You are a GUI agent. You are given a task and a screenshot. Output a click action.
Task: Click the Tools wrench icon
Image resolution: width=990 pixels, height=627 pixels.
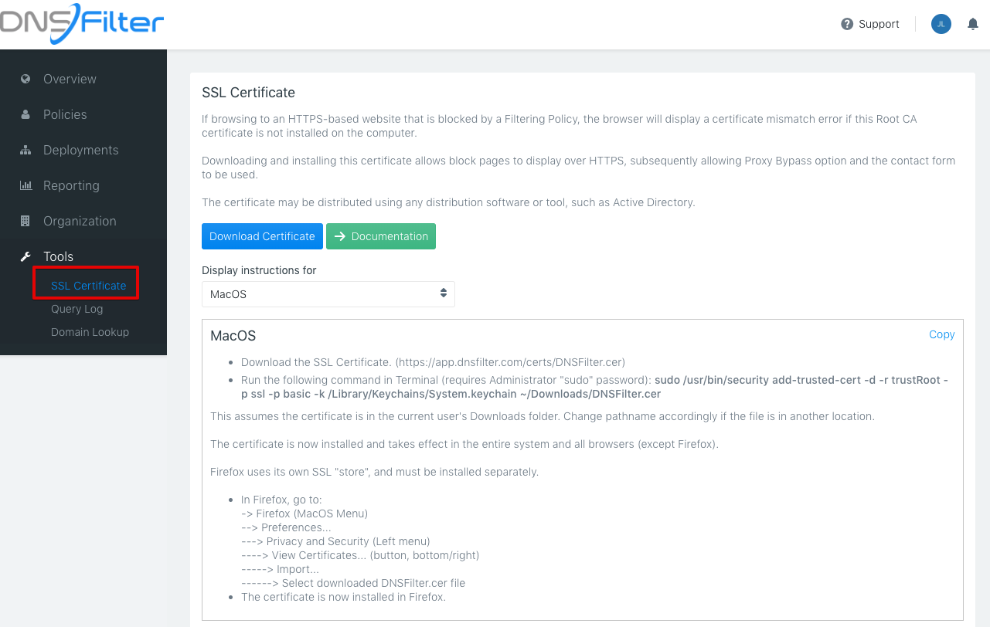[26, 256]
